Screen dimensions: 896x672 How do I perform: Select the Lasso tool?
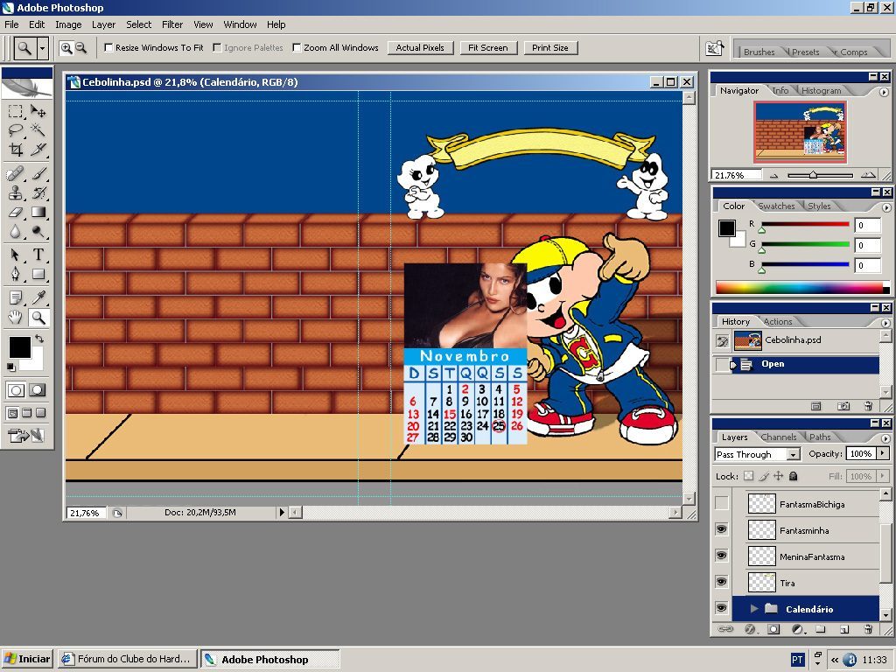[x=16, y=129]
